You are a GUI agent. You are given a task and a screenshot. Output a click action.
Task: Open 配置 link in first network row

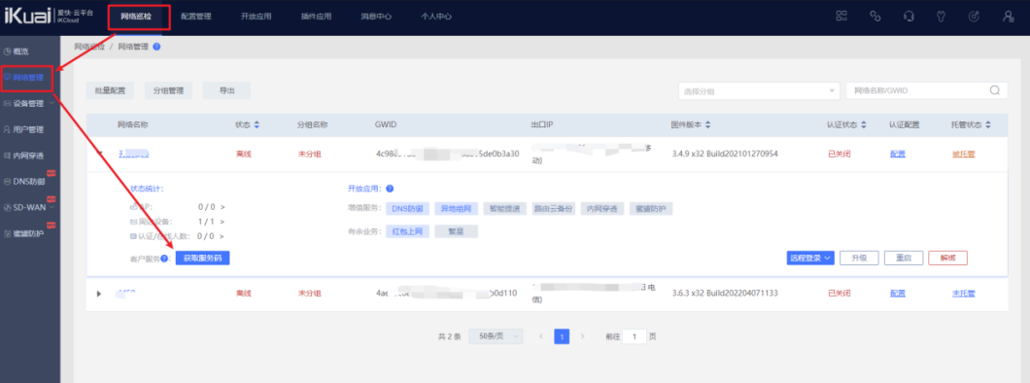pyautogui.click(x=898, y=155)
